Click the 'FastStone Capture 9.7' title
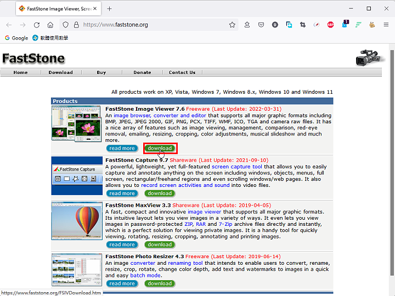The height and width of the screenshot is (296, 395). click(x=137, y=160)
